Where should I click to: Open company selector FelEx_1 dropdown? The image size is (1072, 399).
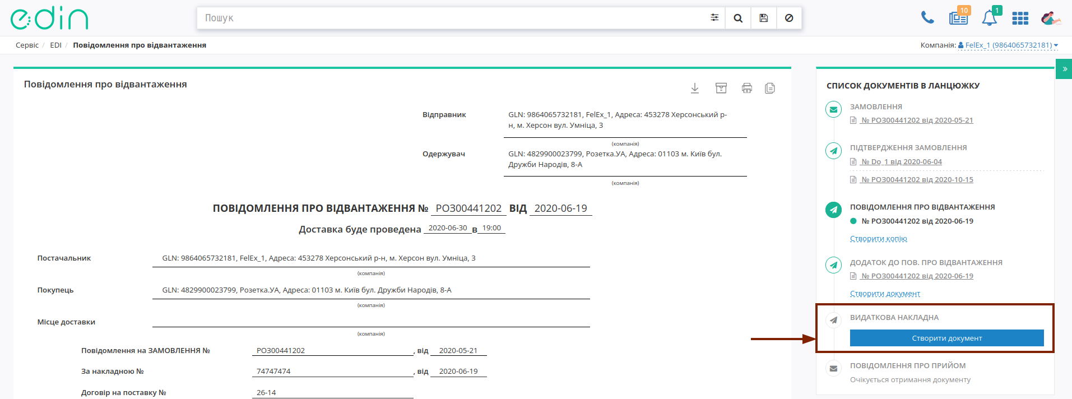(x=1008, y=45)
